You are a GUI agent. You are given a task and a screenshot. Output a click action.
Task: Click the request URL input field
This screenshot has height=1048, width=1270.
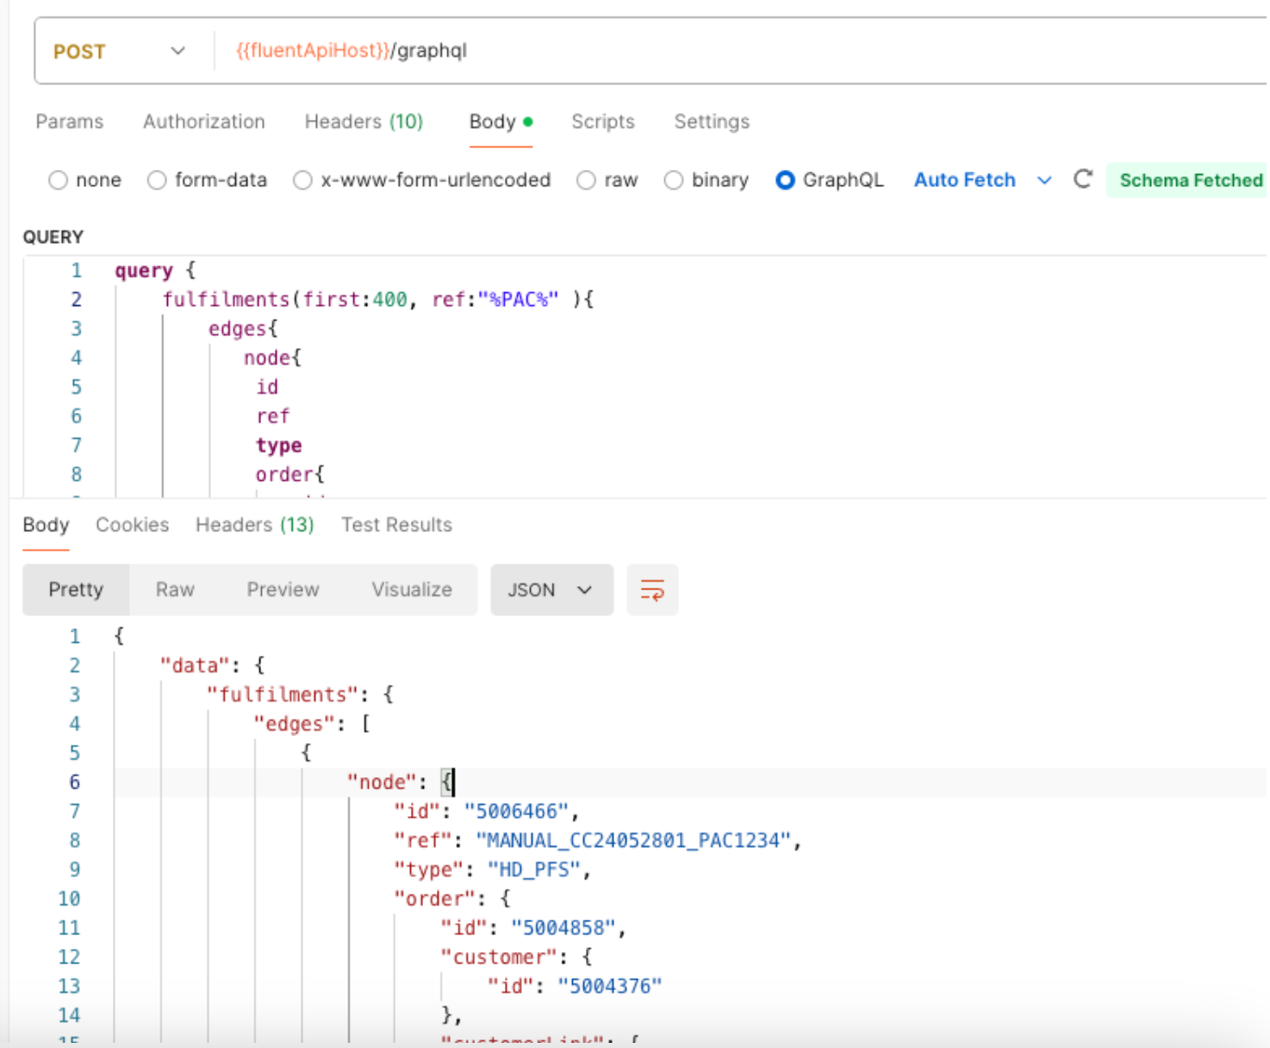(x=732, y=51)
